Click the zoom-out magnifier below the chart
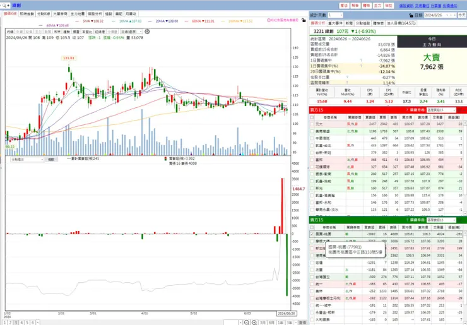 pos(247,322)
